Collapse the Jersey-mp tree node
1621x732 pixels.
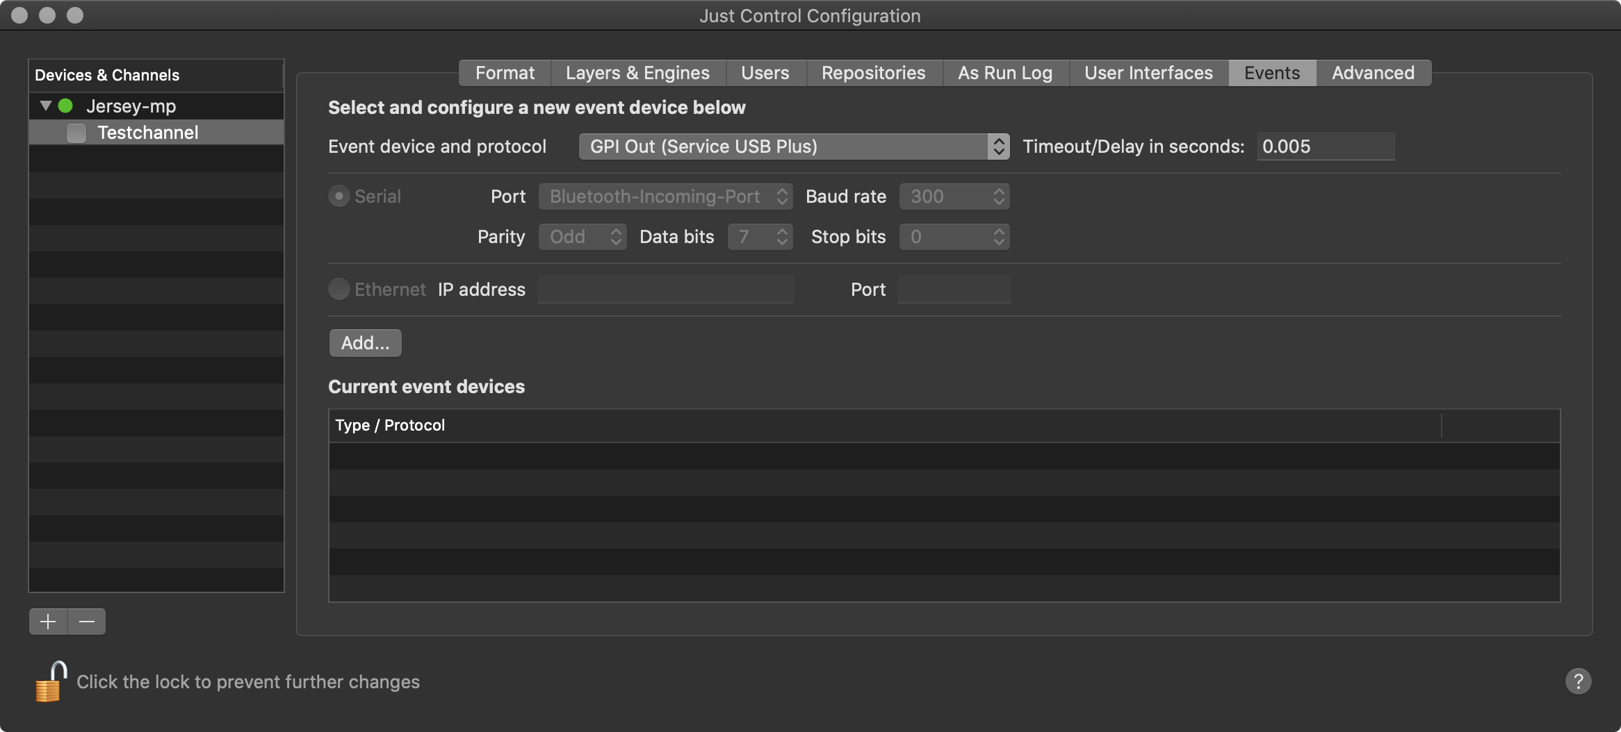point(46,106)
